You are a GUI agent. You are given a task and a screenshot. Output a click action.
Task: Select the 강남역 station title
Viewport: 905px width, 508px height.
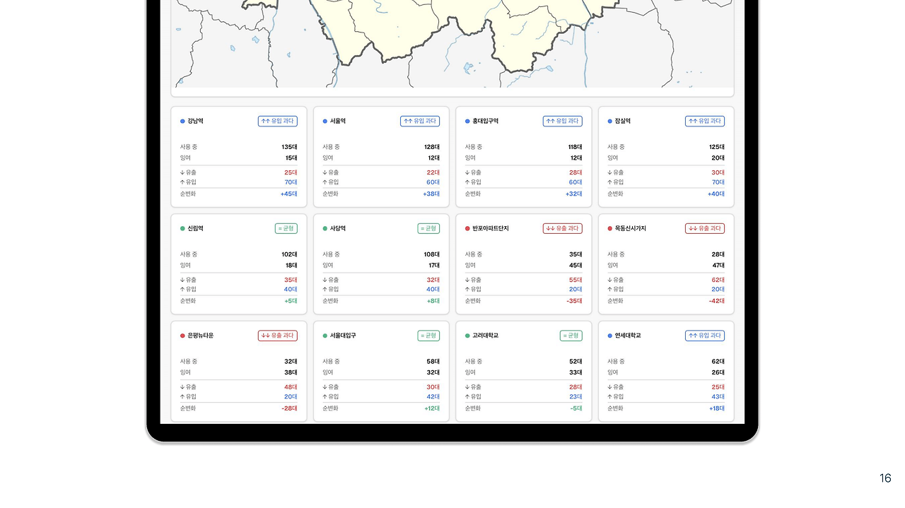tap(196, 122)
